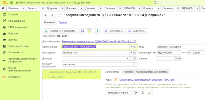Close the Счета на... tab
The width and height of the screenshot is (205, 100).
120,8
